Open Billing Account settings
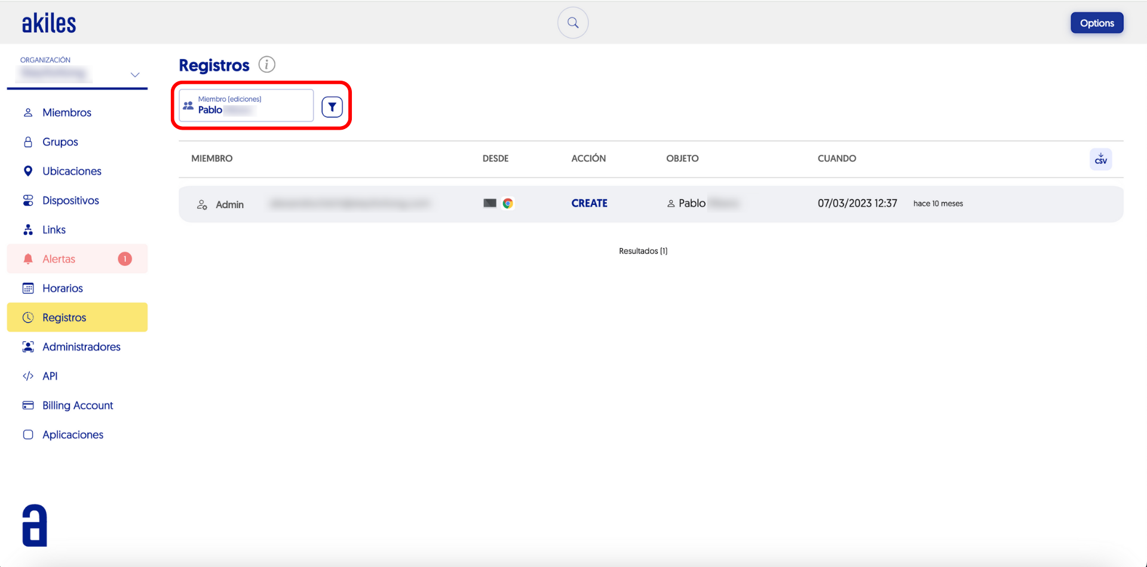This screenshot has width=1147, height=567. (77, 405)
